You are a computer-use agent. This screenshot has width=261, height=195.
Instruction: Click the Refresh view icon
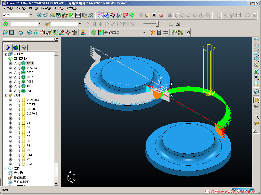(x=256, y=71)
